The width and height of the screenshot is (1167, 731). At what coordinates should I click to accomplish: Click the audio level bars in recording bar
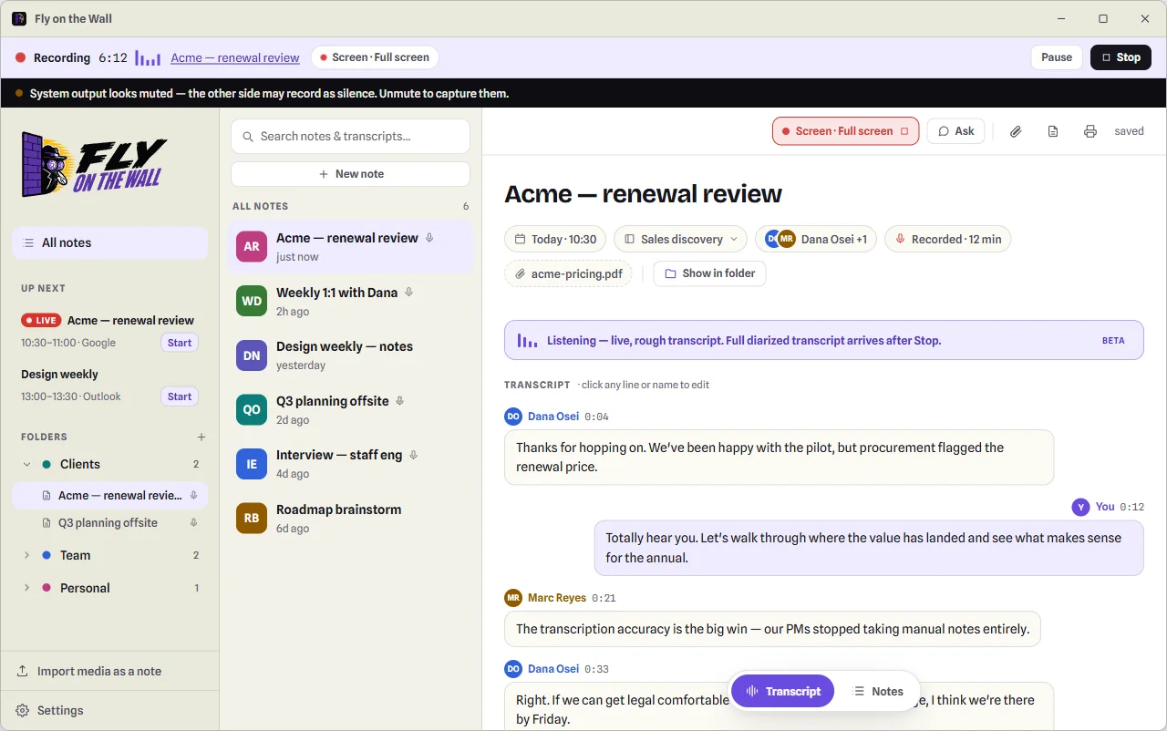click(x=148, y=57)
